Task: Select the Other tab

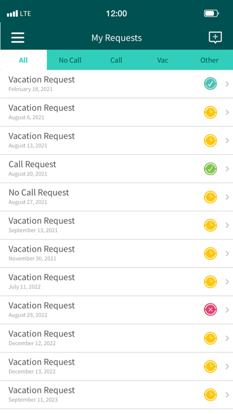Action: 209,60
